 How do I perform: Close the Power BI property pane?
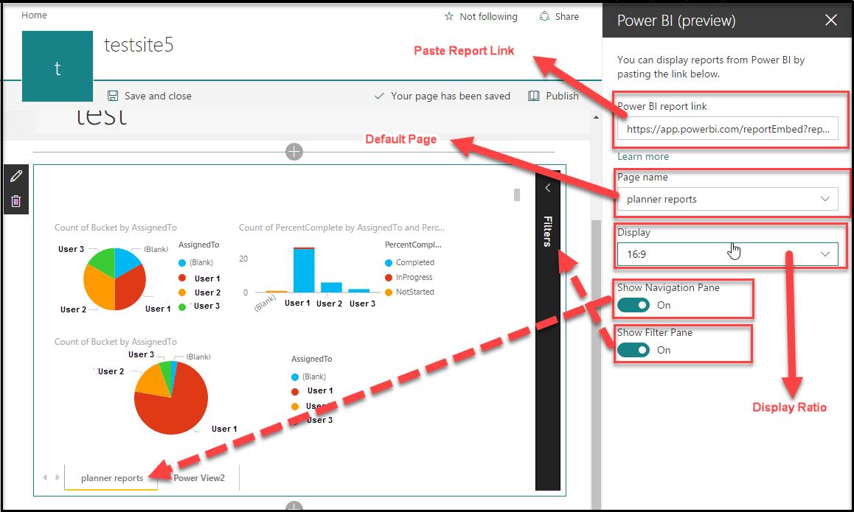831,21
